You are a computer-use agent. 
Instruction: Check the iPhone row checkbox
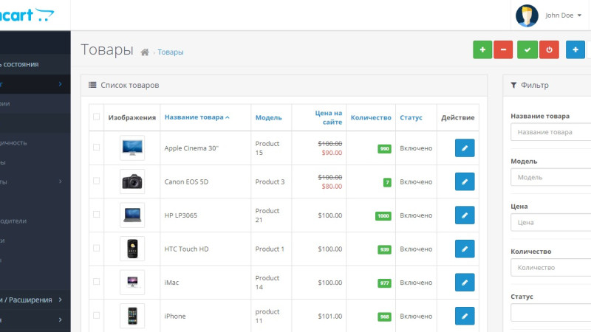point(97,315)
